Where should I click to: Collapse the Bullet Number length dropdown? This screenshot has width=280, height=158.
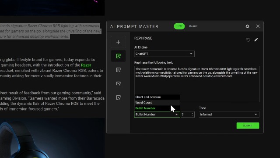(x=157, y=115)
